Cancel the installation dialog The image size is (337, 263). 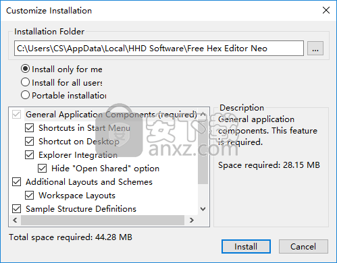[303, 247]
